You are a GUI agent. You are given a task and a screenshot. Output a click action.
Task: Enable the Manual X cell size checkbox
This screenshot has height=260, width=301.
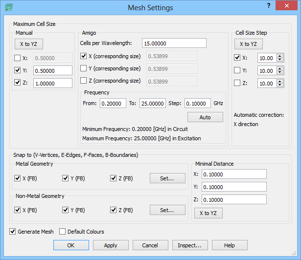[18, 58]
